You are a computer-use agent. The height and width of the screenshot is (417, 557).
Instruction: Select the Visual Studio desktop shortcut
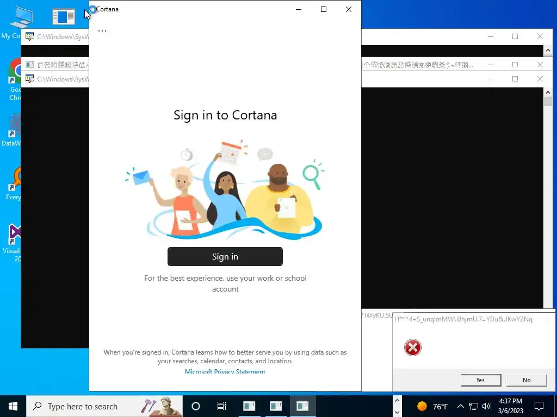coord(12,243)
